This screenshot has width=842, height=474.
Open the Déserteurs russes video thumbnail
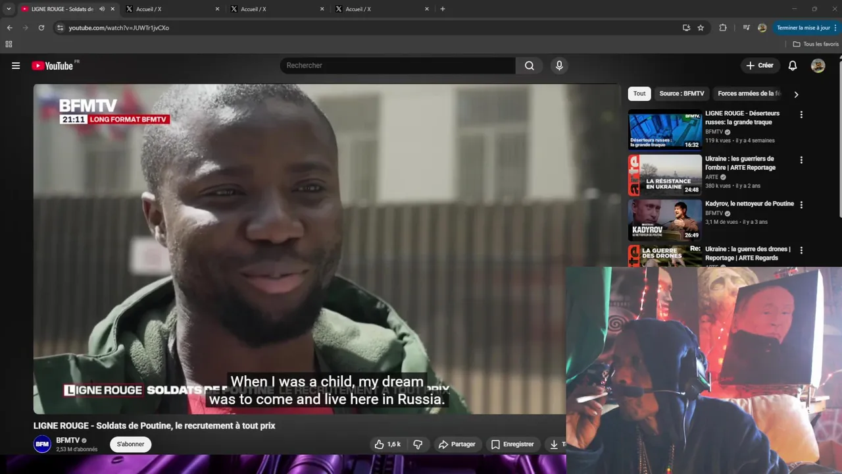coord(664,130)
